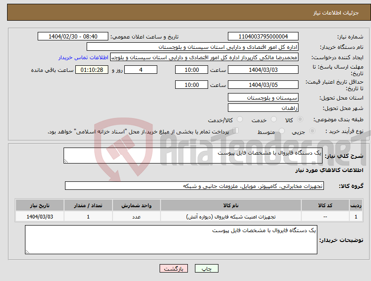Image resolution: width=371 pixels, height=281 pixels.
Task: Click the resize handle of شرح کلی نیاز textarea
Action: pos(66,161)
